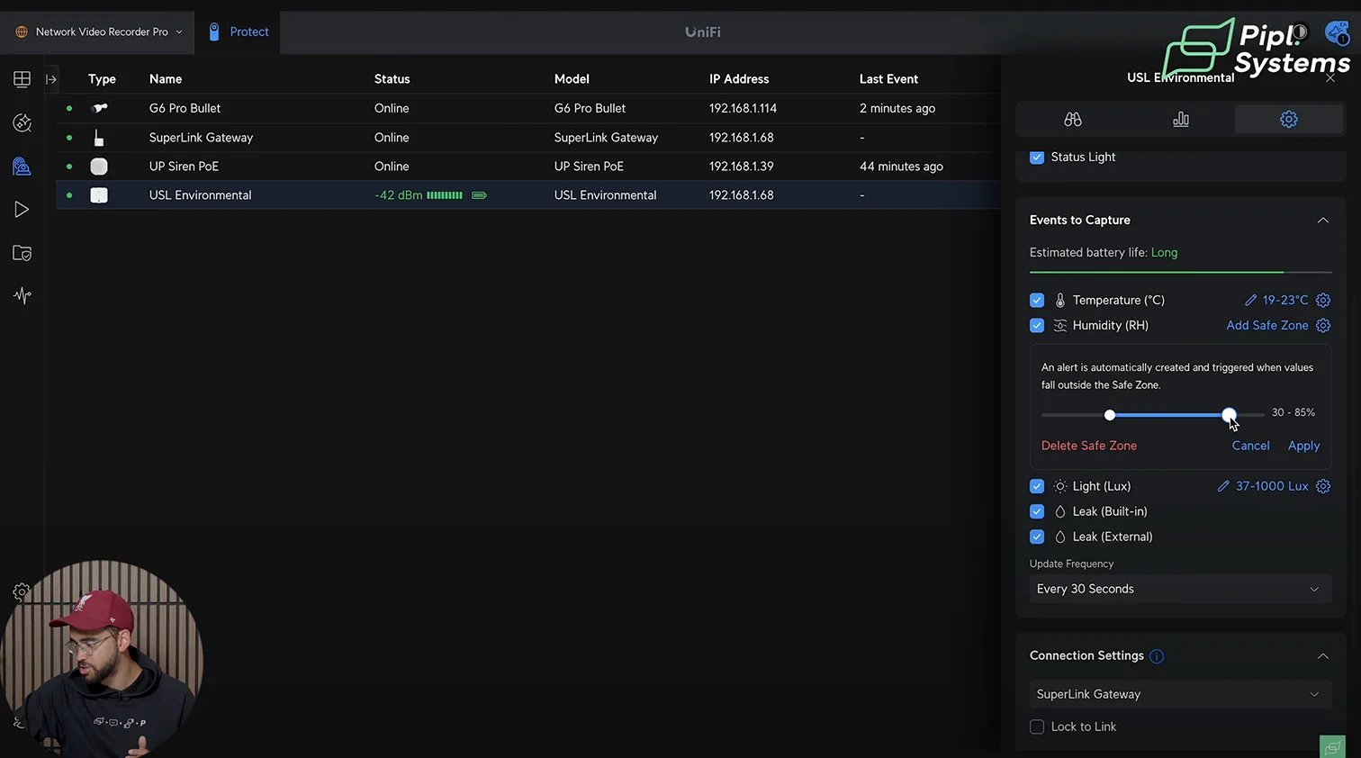Click the Connection Settings info icon
Image resolution: width=1361 pixels, height=758 pixels.
[x=1157, y=656]
